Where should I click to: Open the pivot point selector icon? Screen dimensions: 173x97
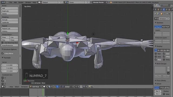point(50,87)
